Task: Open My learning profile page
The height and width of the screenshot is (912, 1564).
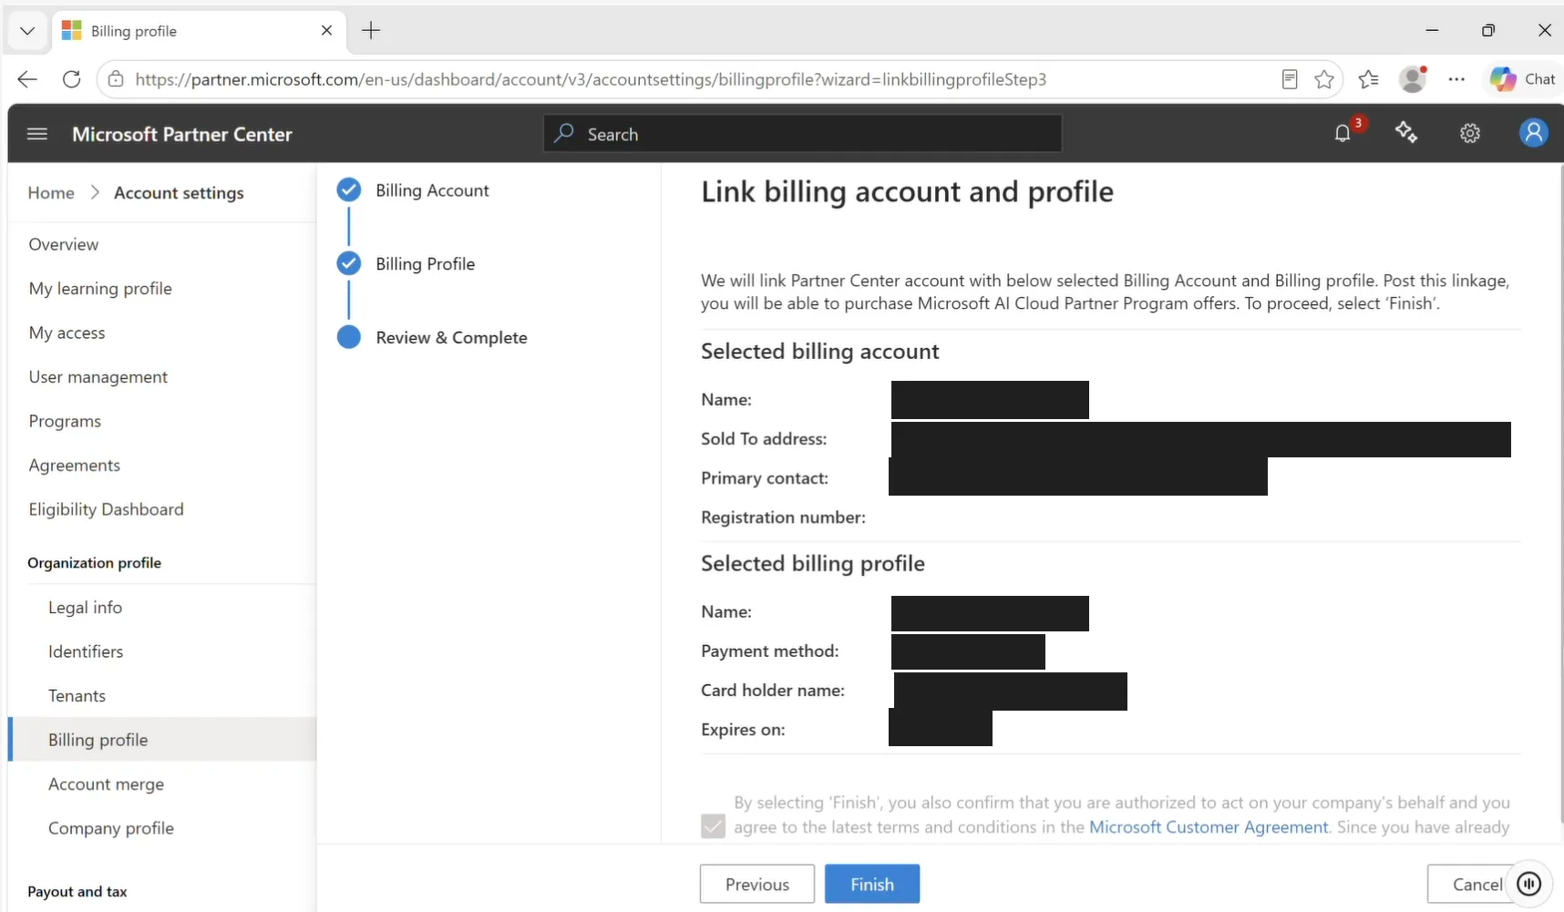Action: coord(100,289)
